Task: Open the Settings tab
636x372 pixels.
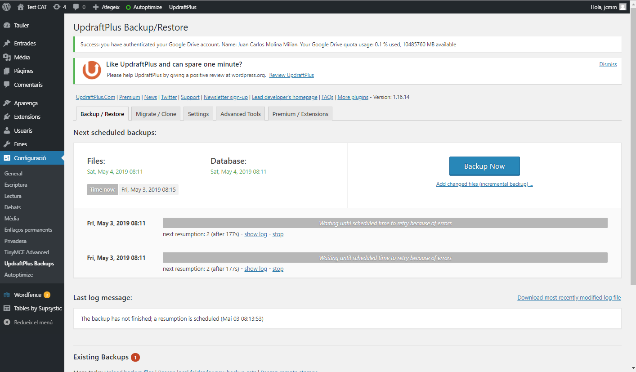Action: 198,114
